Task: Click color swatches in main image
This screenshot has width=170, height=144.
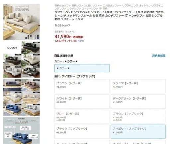Action: [x=32, y=37]
